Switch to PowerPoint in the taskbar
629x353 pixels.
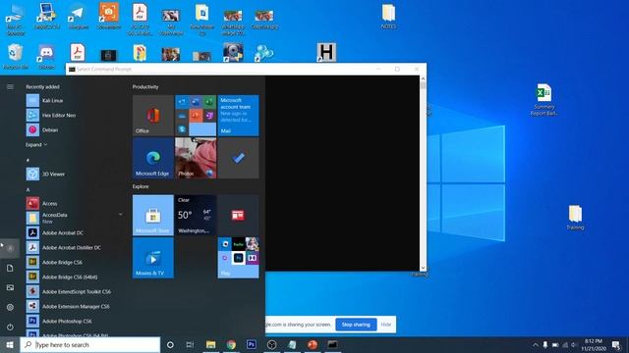(x=313, y=344)
